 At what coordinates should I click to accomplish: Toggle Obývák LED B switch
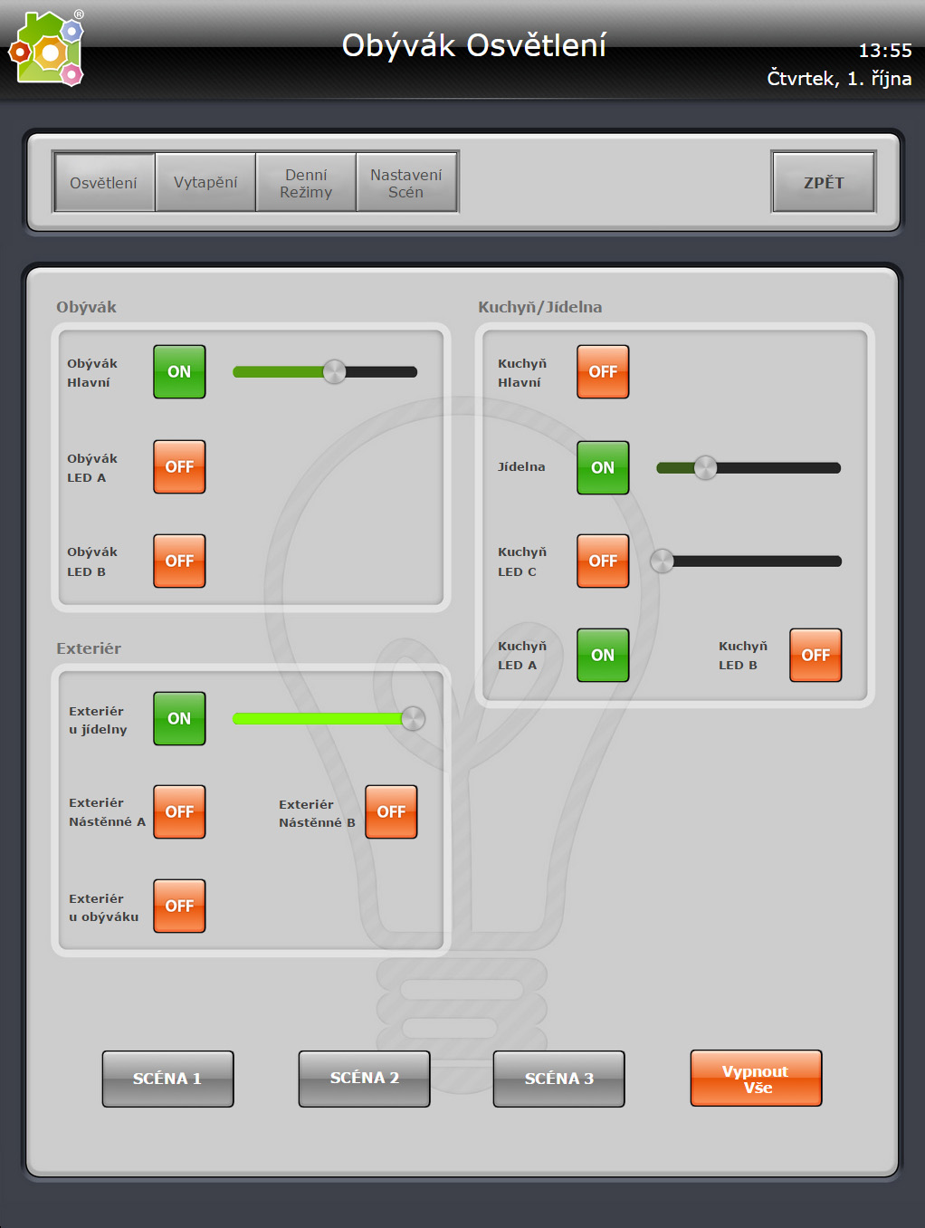179,561
